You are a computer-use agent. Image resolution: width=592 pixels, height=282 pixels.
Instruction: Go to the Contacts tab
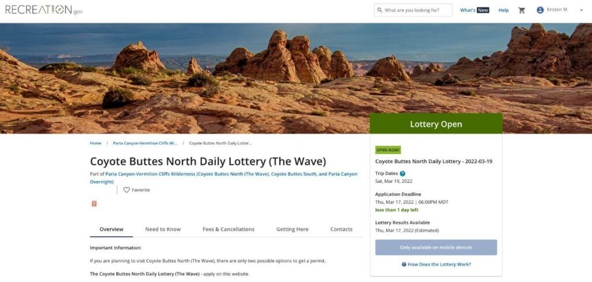point(341,230)
